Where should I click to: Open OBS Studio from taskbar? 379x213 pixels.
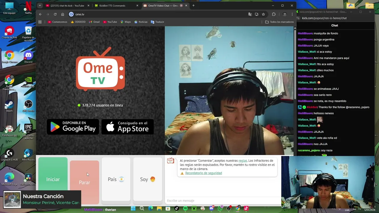point(229,208)
